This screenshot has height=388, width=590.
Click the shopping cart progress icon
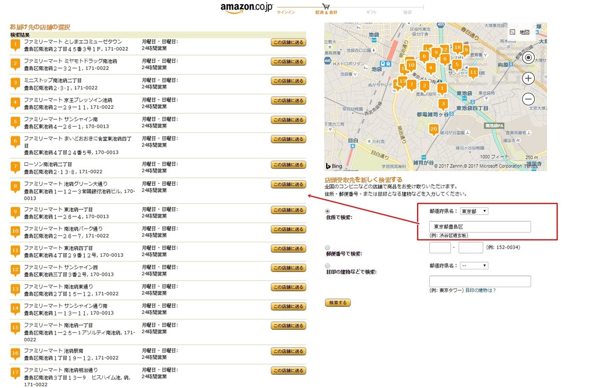pyautogui.click(x=326, y=6)
